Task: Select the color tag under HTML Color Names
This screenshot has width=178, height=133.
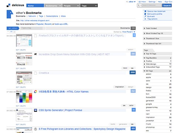Action: click(131, 105)
